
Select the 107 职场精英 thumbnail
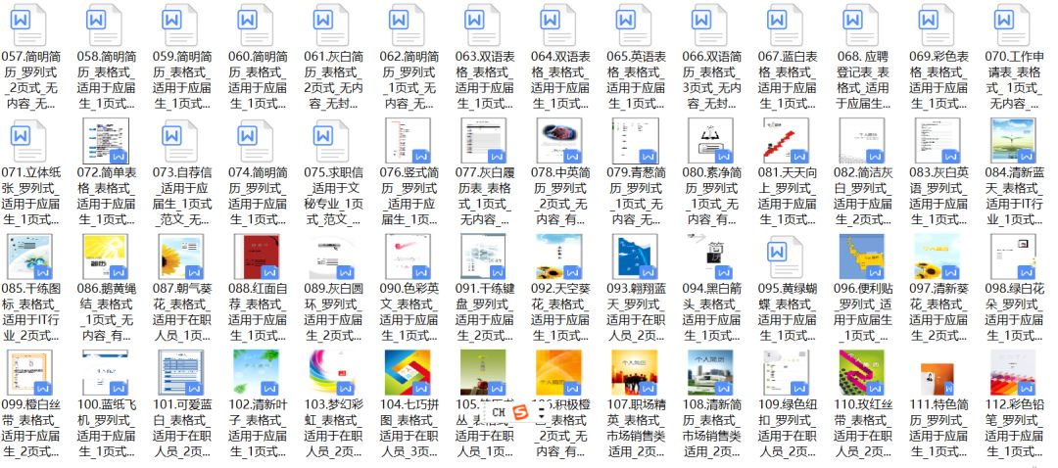tap(635, 372)
